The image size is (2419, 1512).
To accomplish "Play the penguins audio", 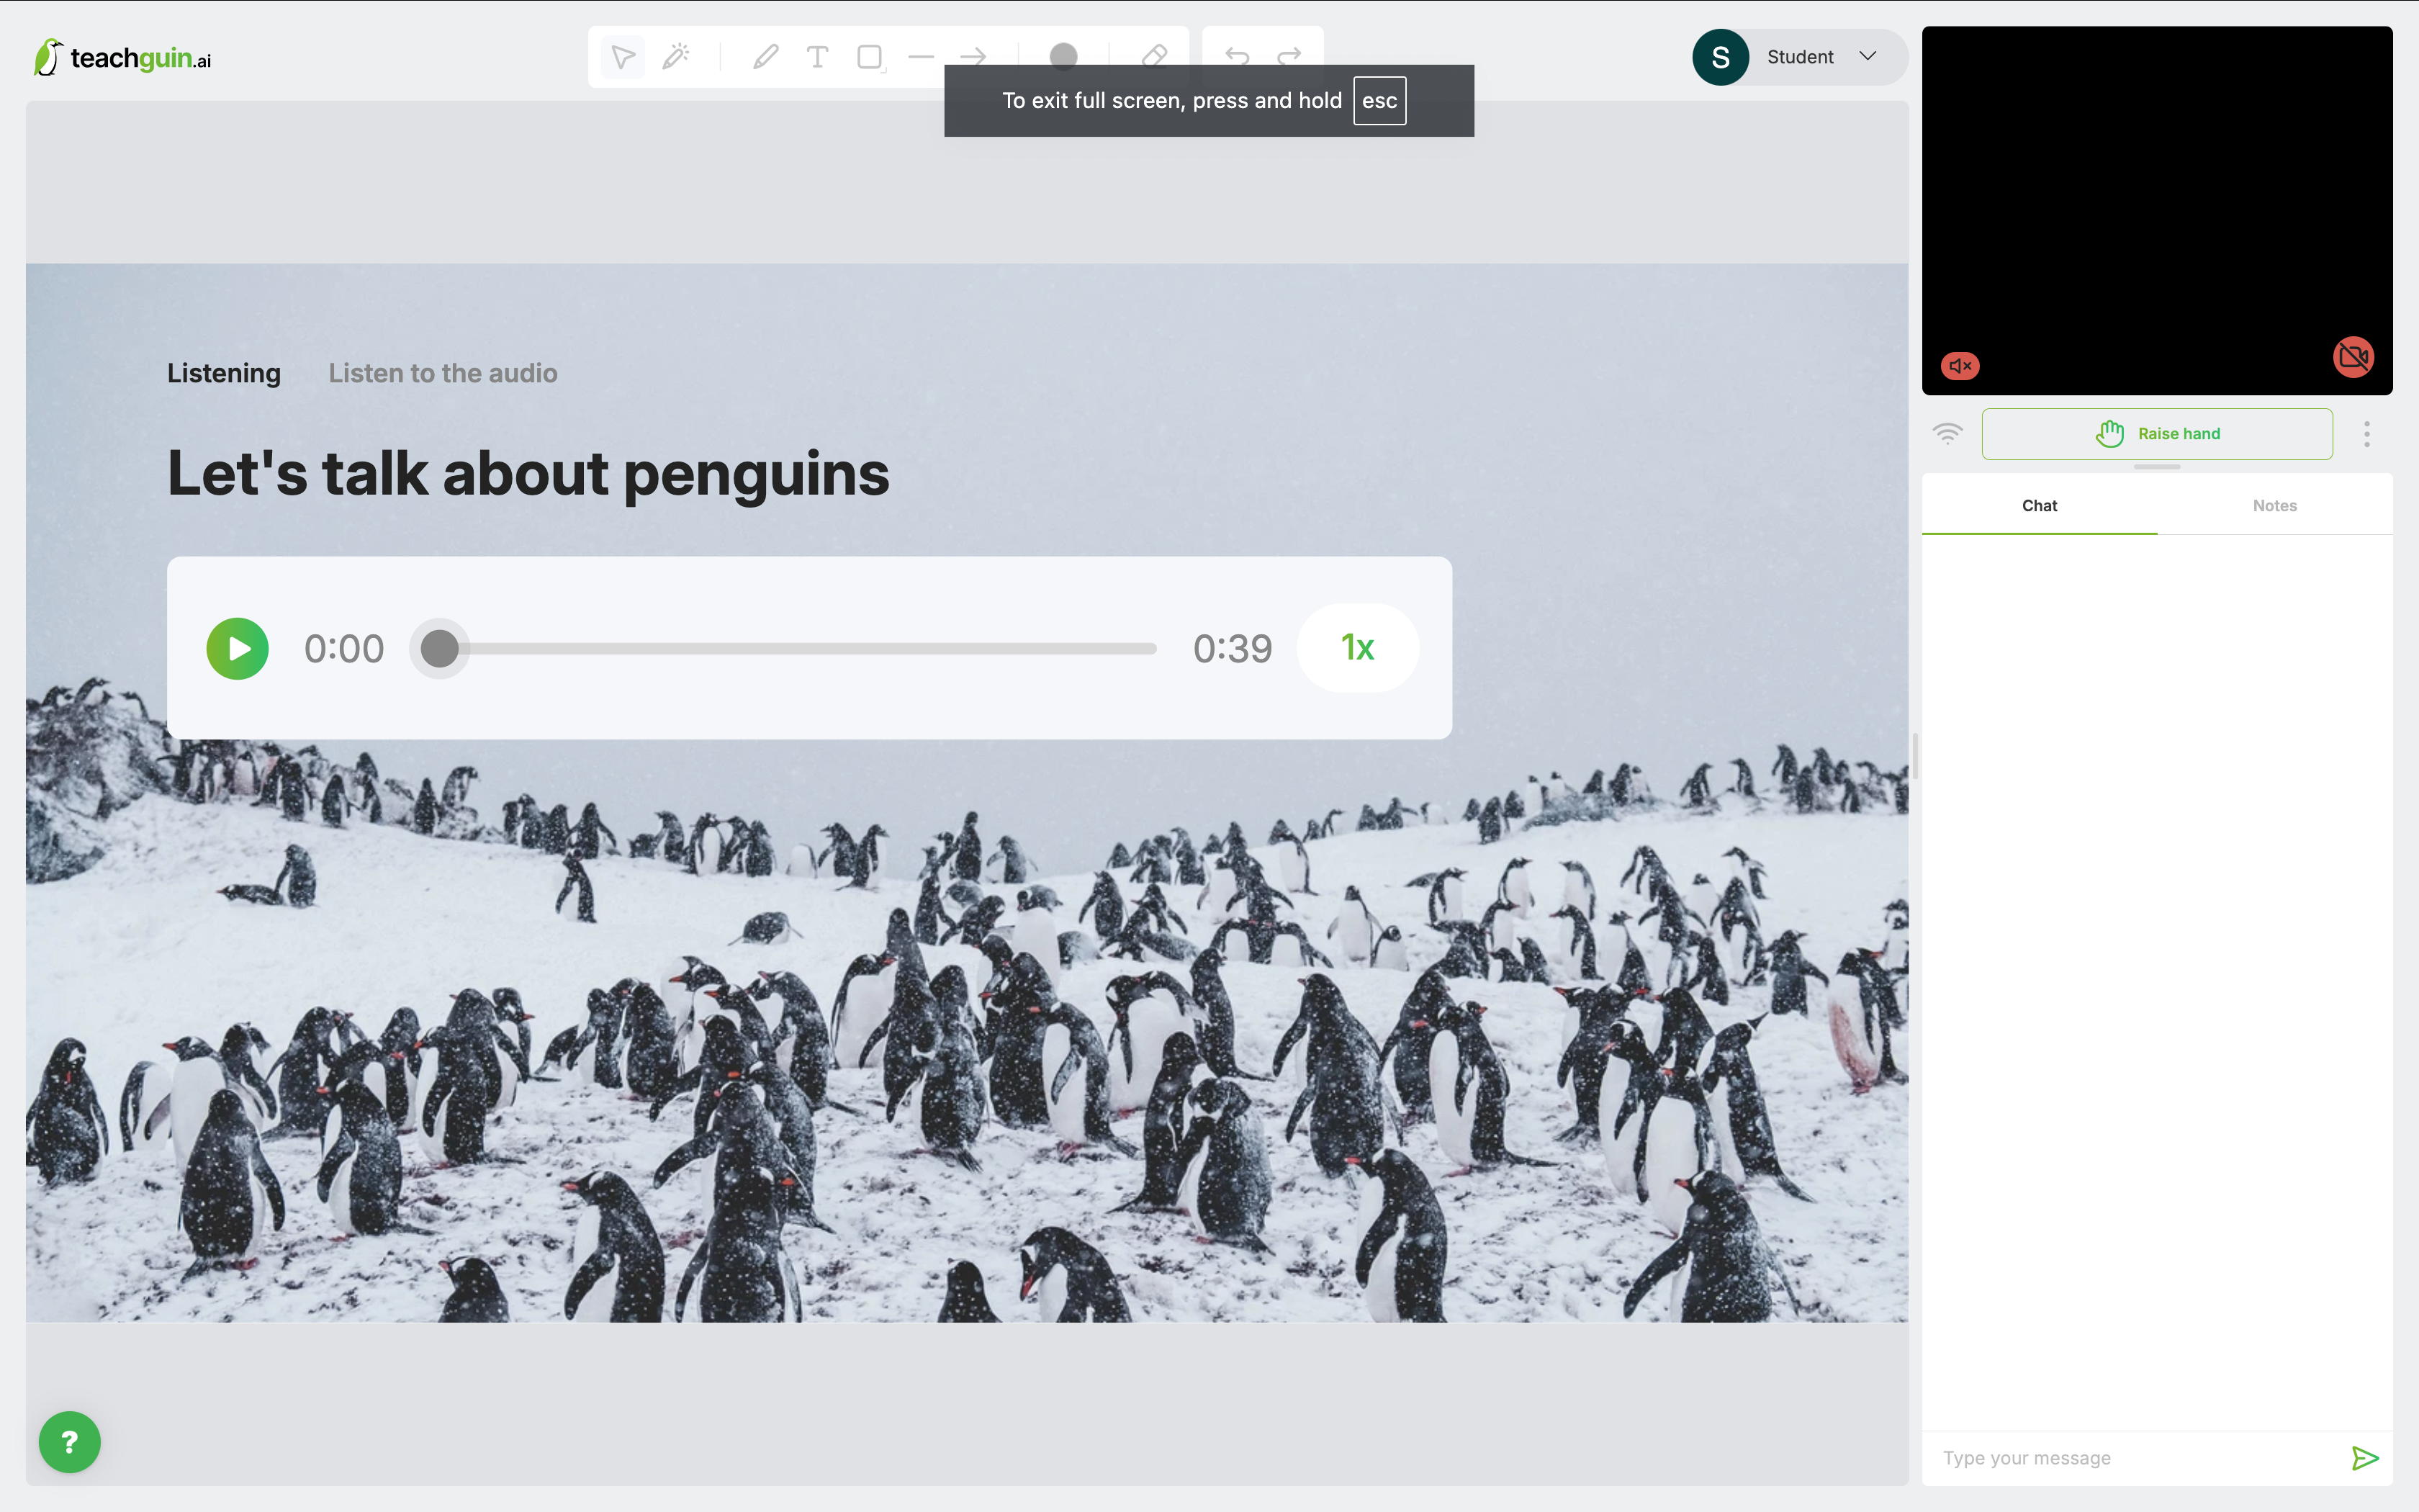I will click(238, 649).
